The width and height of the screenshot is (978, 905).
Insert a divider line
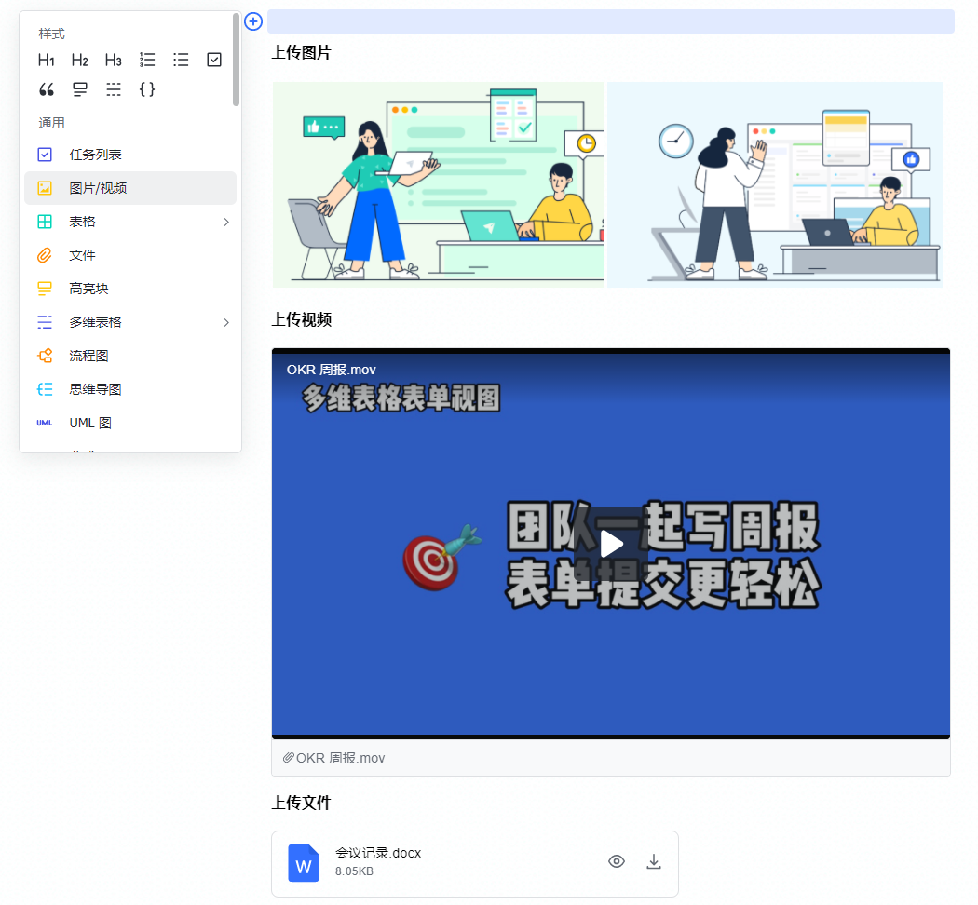[114, 89]
